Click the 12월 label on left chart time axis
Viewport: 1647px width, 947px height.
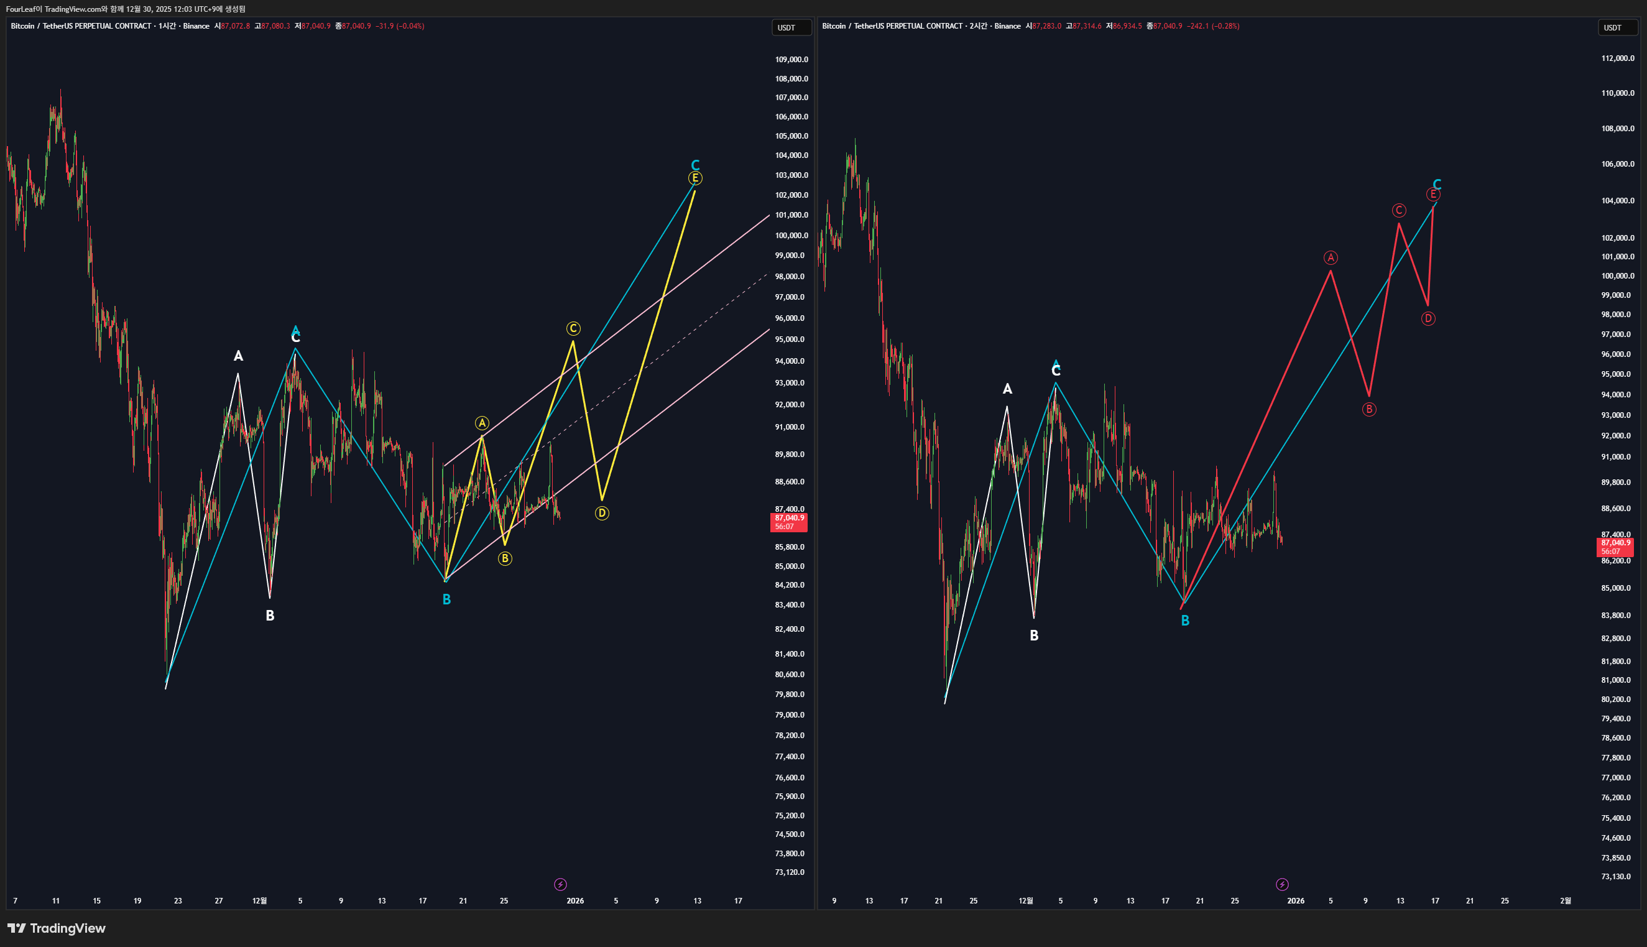click(x=259, y=901)
